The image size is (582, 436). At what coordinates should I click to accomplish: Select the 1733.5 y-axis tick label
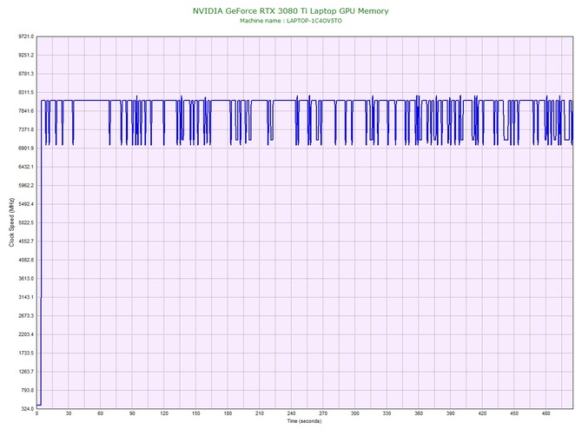tap(26, 353)
